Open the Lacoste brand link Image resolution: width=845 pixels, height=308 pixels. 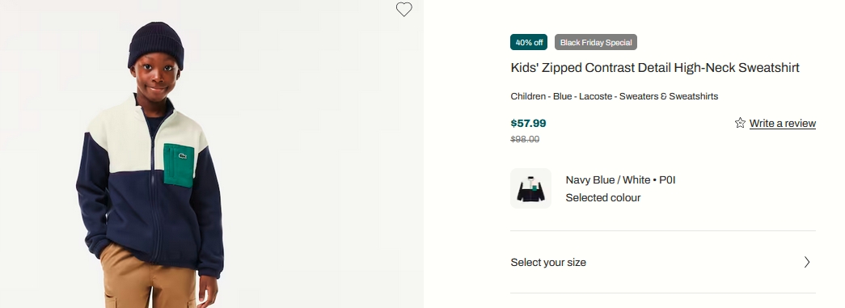coord(595,96)
